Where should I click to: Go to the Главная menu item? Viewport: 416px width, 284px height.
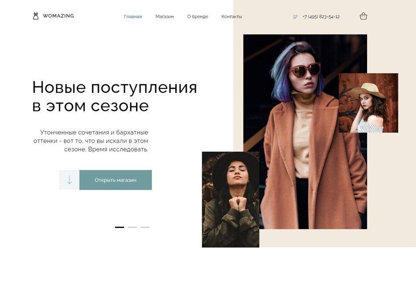(133, 16)
